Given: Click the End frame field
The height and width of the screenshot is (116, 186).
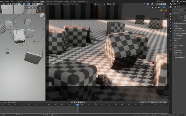Looking at the screenshot, I should pyautogui.click(x=163, y=102).
